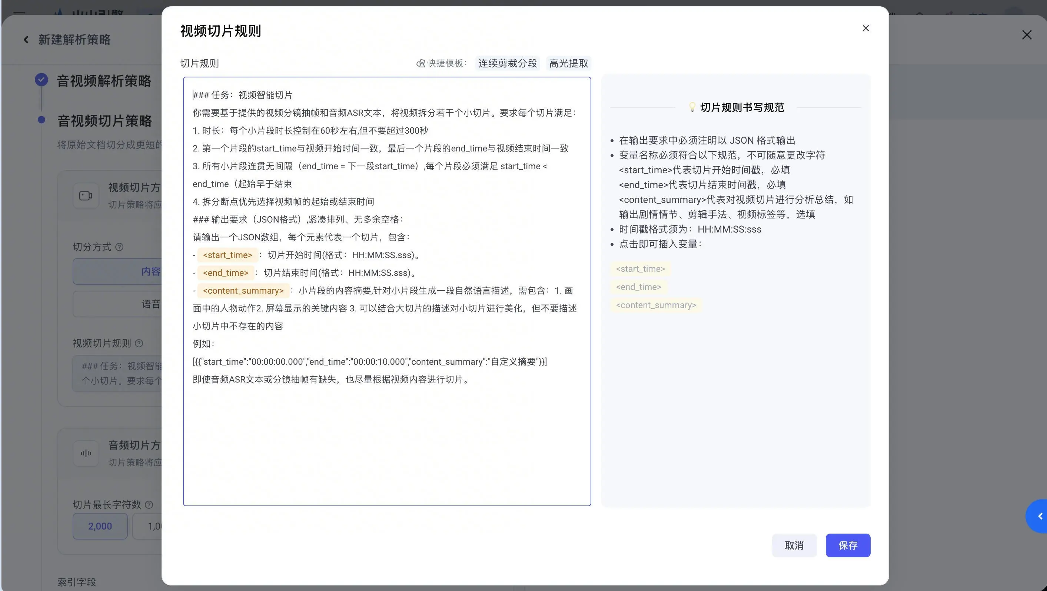Cancel the dialog with 取消
This screenshot has height=591, width=1047.
[x=794, y=545]
